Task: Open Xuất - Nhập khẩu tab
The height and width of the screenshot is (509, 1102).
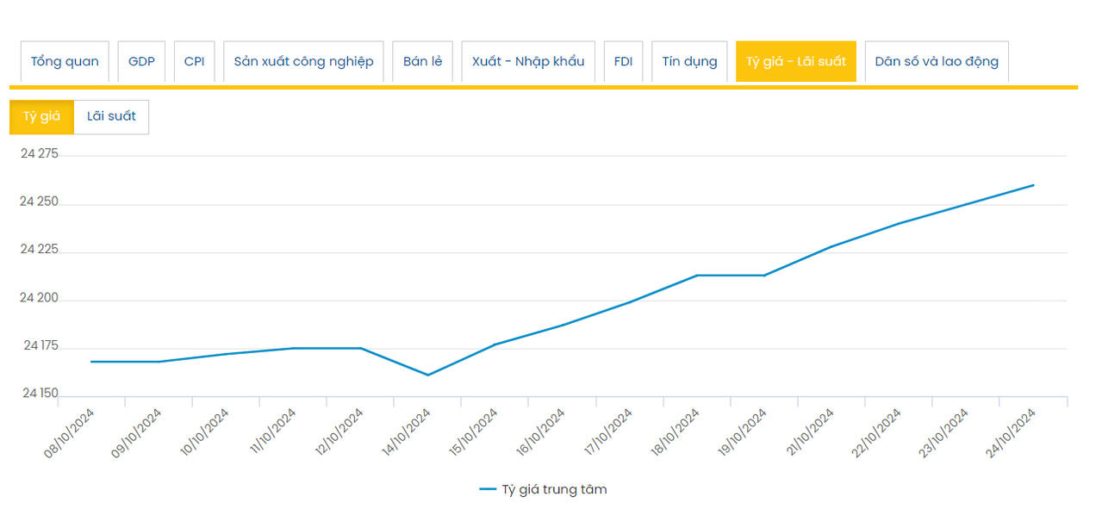Action: (528, 61)
